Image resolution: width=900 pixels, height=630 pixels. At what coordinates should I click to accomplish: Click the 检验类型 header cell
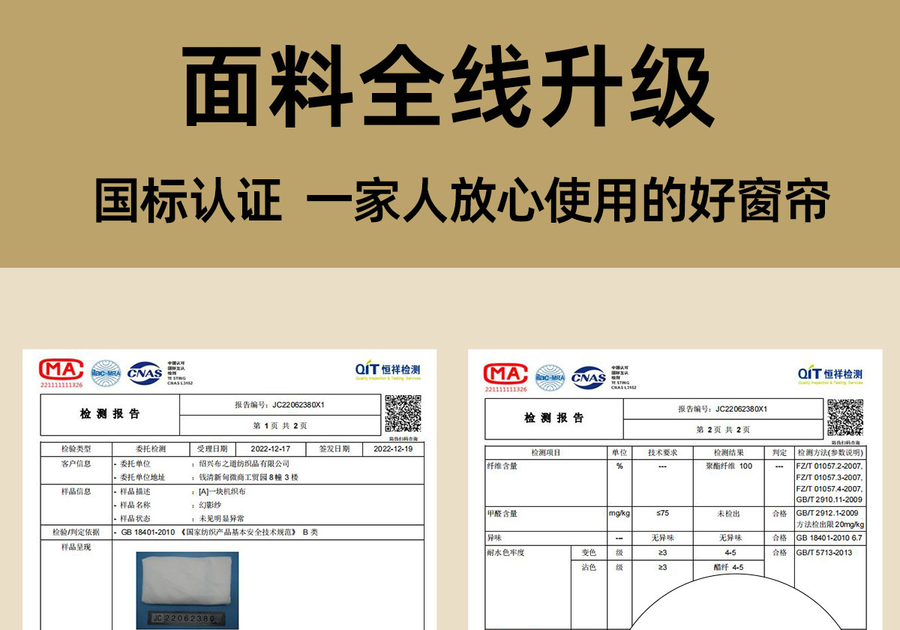click(76, 449)
